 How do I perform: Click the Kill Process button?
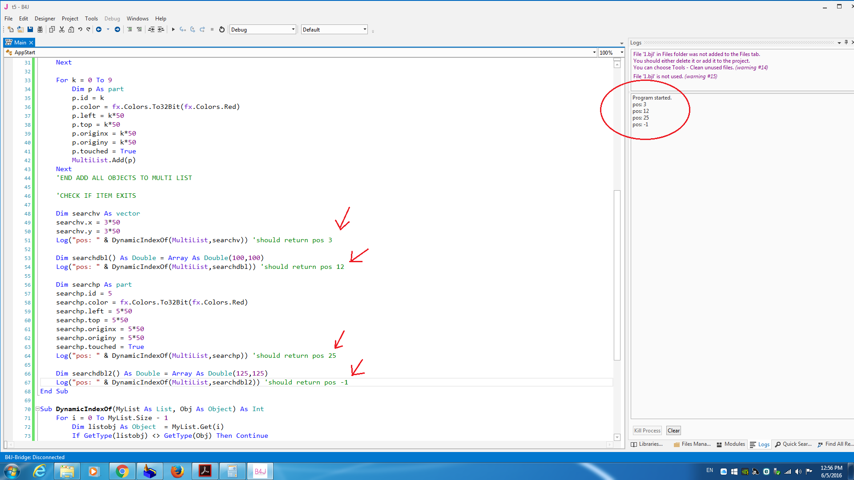pyautogui.click(x=647, y=430)
